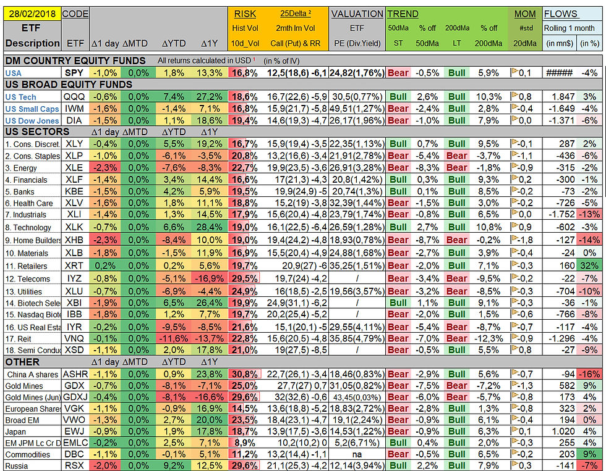Click the TREND header
This screenshot has width=606, height=471.
tap(403, 14)
